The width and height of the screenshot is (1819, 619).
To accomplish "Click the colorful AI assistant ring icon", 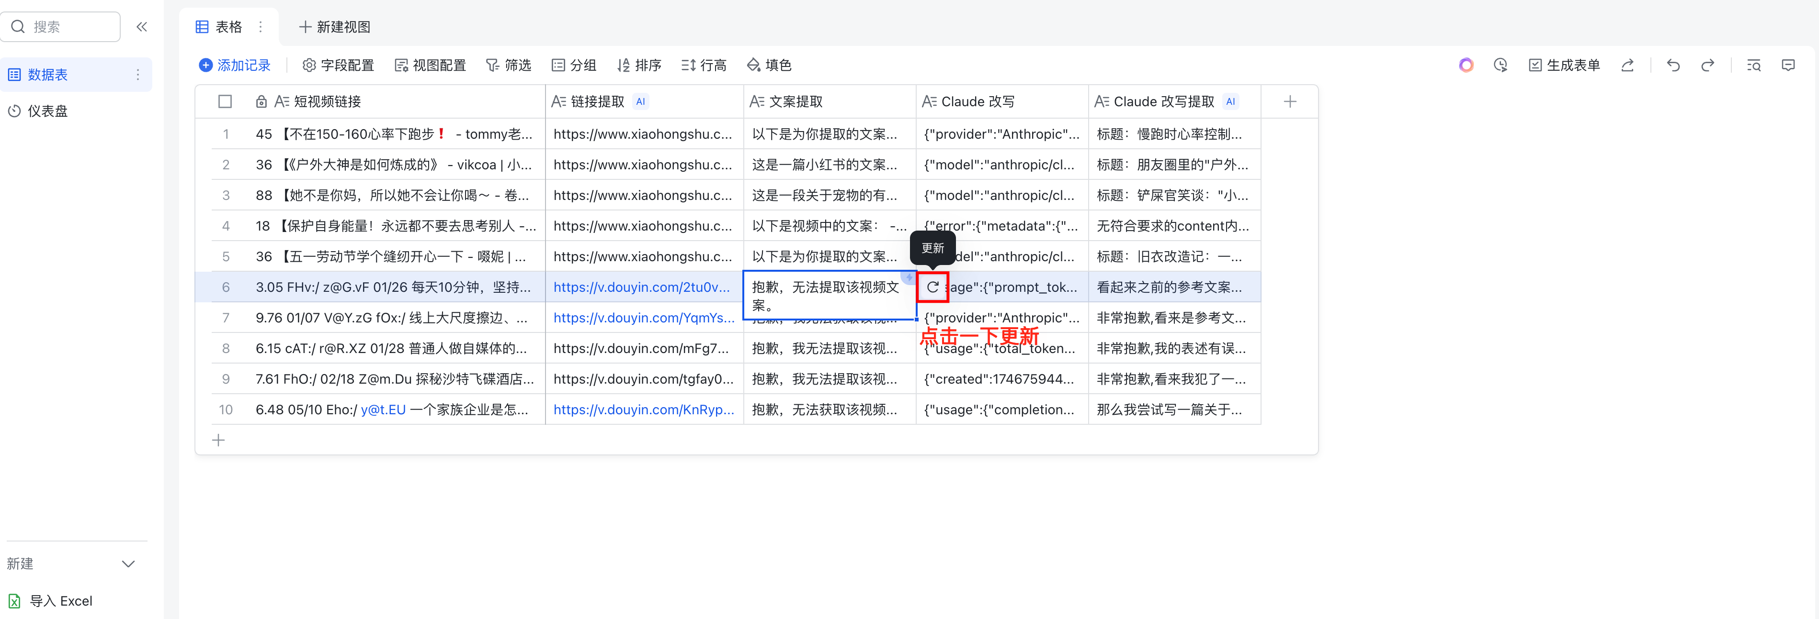I will [x=1466, y=66].
